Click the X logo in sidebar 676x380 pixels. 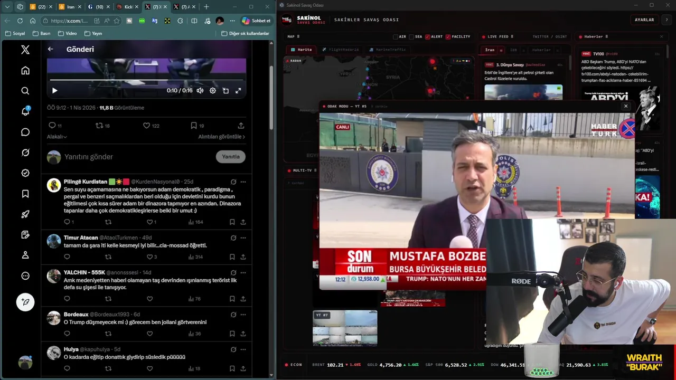click(x=25, y=50)
